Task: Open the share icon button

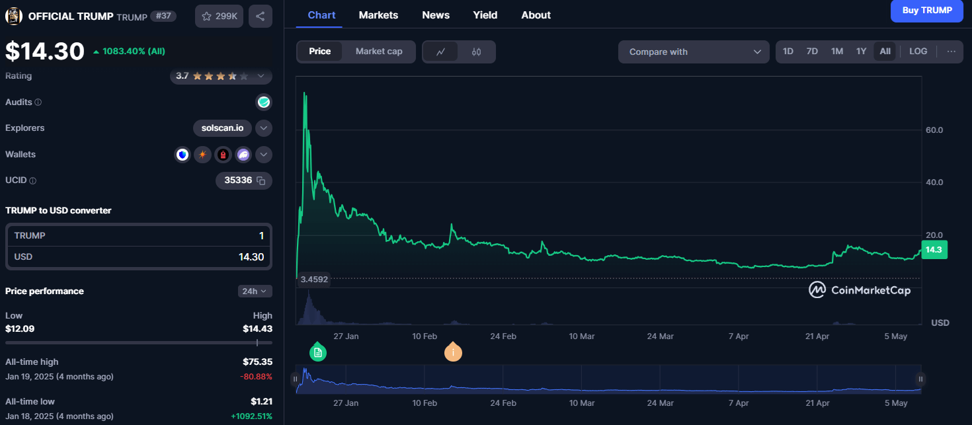Action: [261, 16]
